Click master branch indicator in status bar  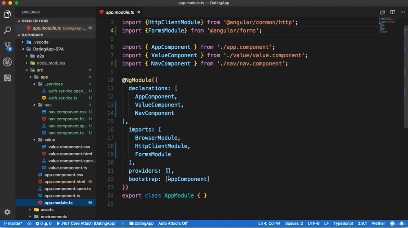(13, 224)
